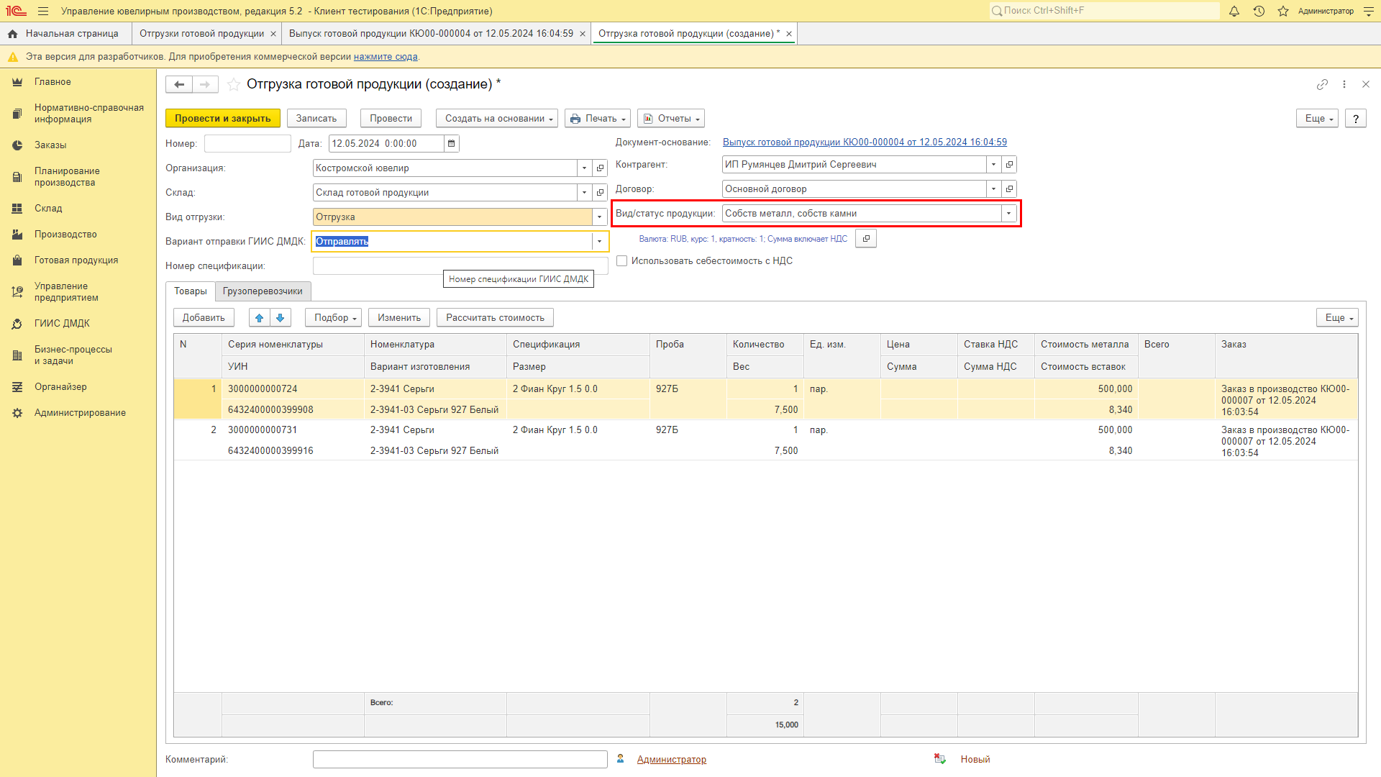Open the 1C main menu hamburger icon
The height and width of the screenshot is (777, 1381).
[43, 11]
